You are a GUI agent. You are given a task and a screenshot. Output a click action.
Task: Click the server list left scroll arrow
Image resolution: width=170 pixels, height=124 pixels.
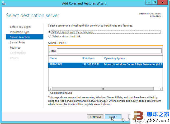coord(50,89)
